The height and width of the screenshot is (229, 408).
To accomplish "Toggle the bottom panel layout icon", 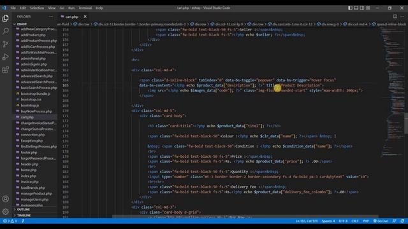I will click(x=356, y=8).
